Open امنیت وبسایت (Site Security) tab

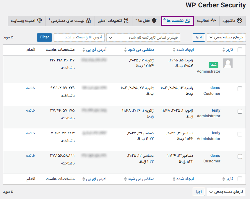pos(27,21)
